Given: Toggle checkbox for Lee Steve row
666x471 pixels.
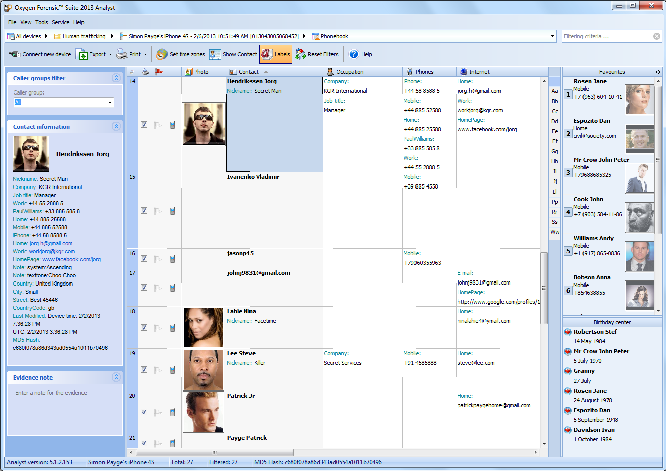Looking at the screenshot, I should (144, 370).
